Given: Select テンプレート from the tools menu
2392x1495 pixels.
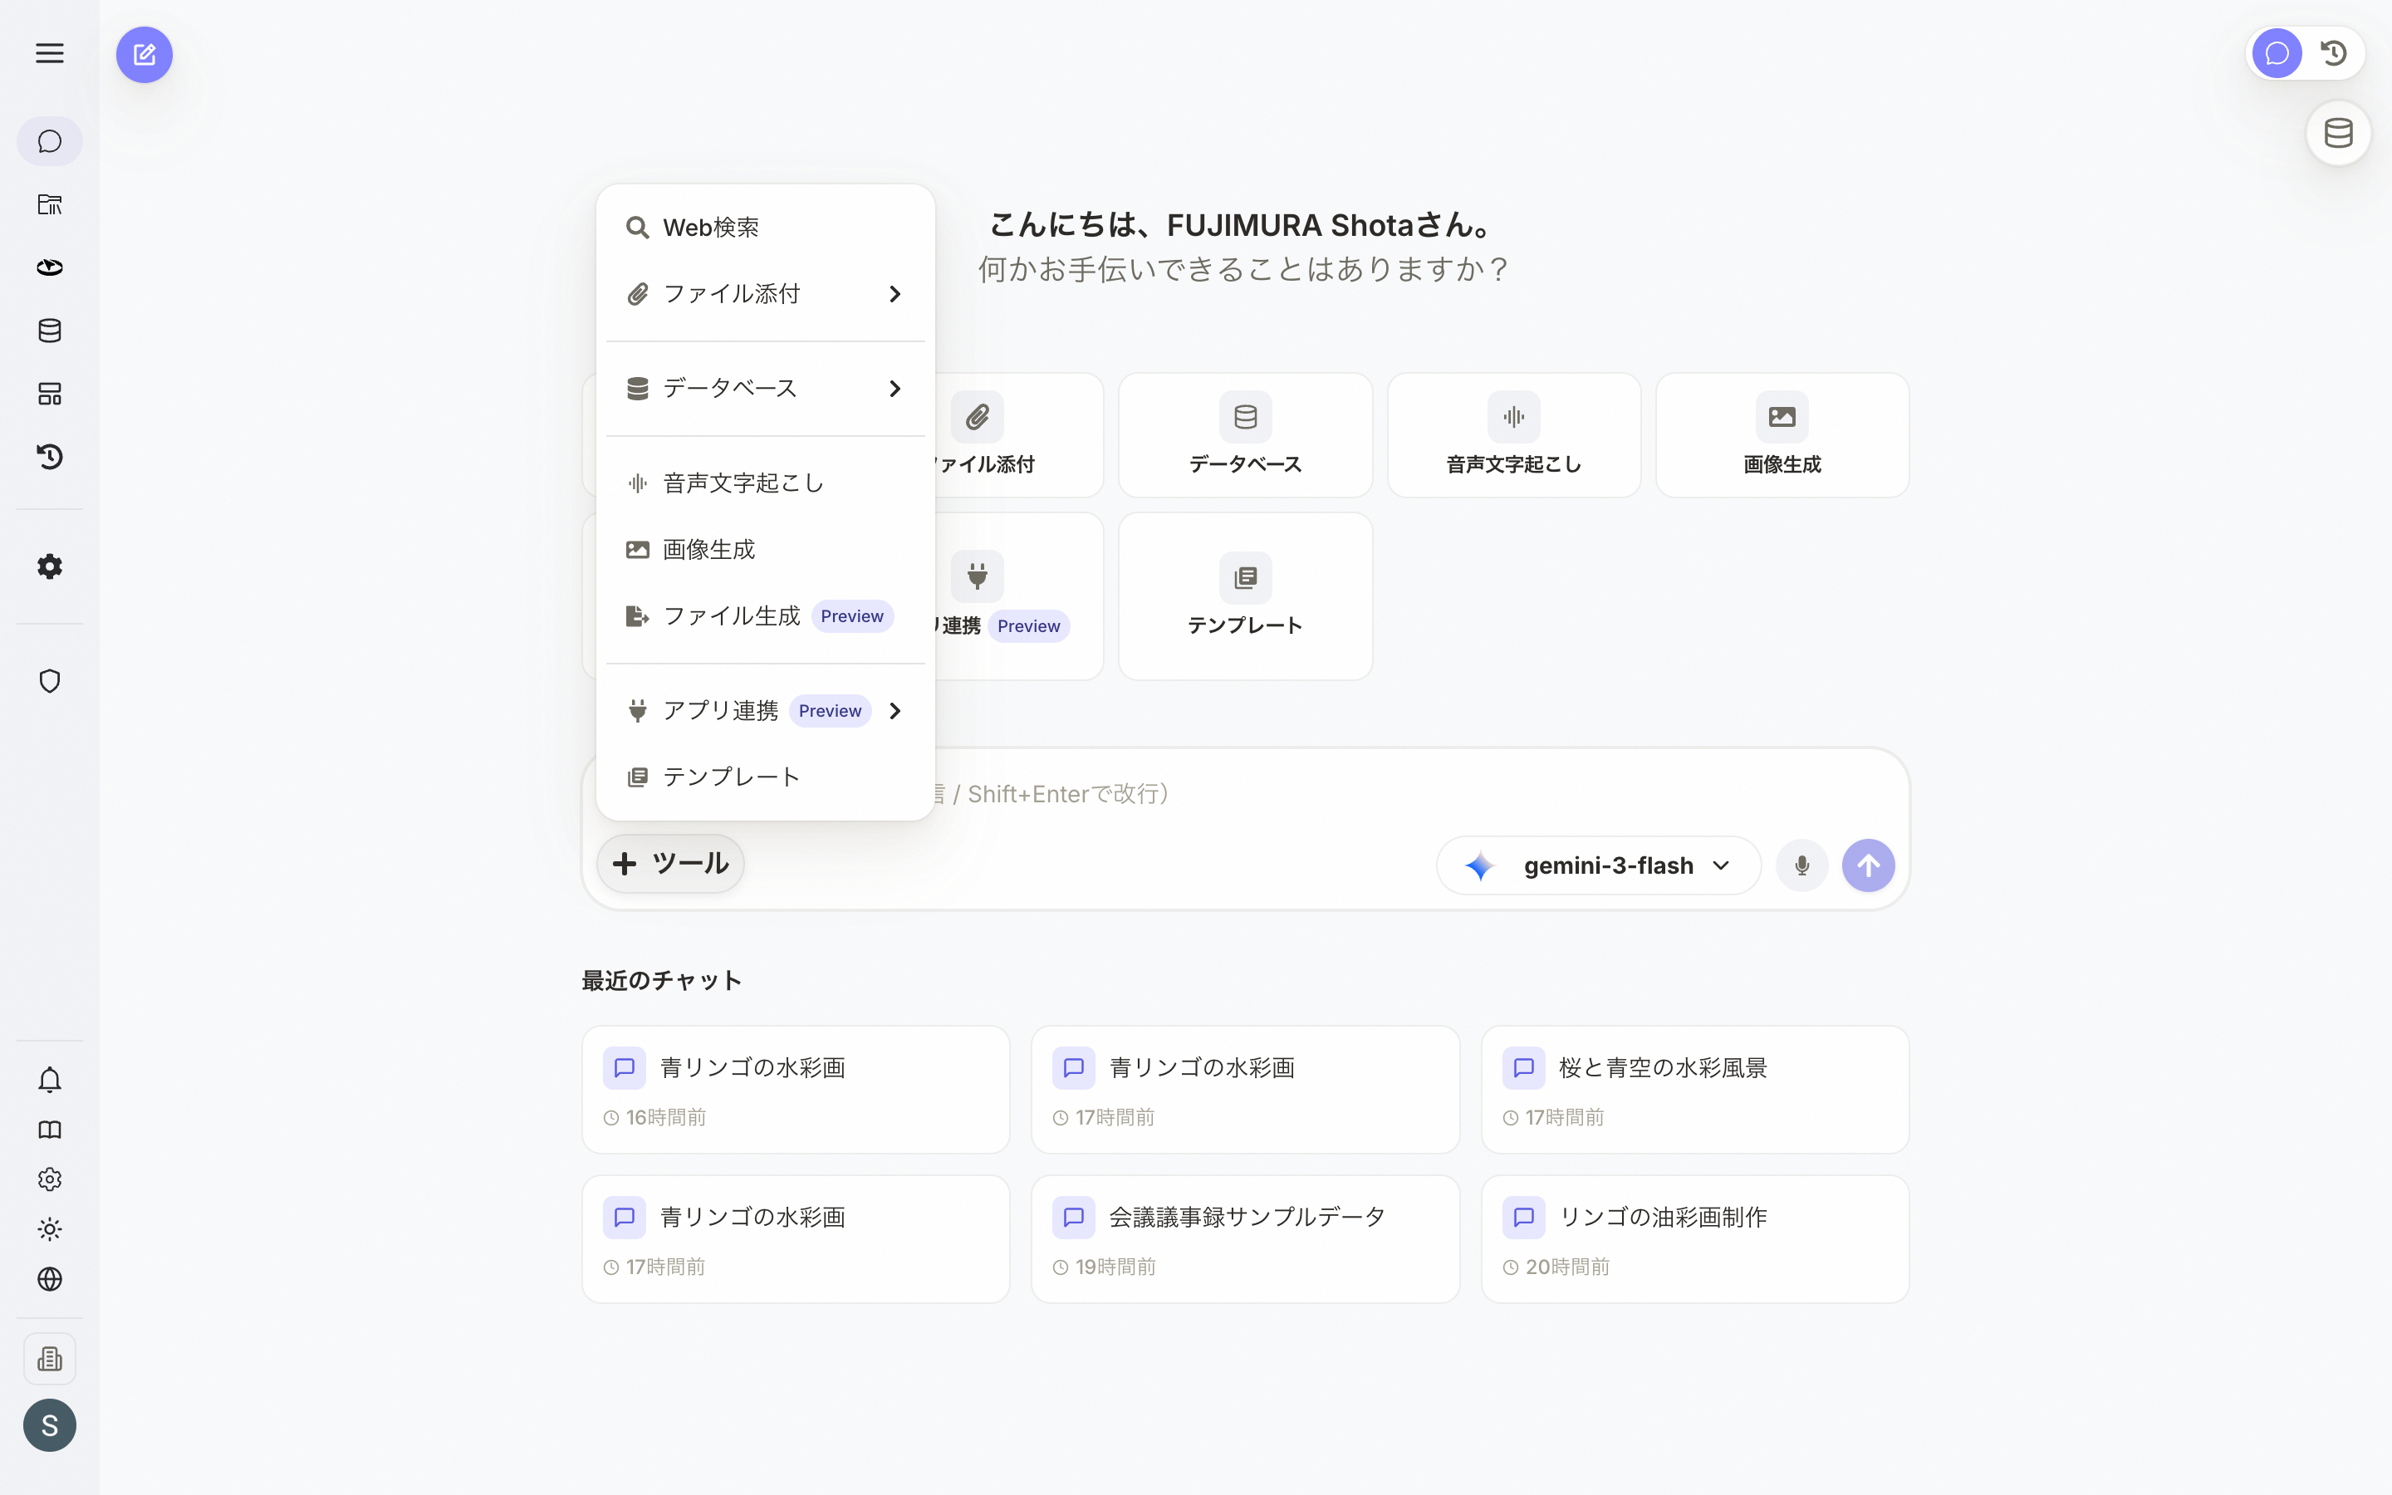Looking at the screenshot, I should pos(765,777).
